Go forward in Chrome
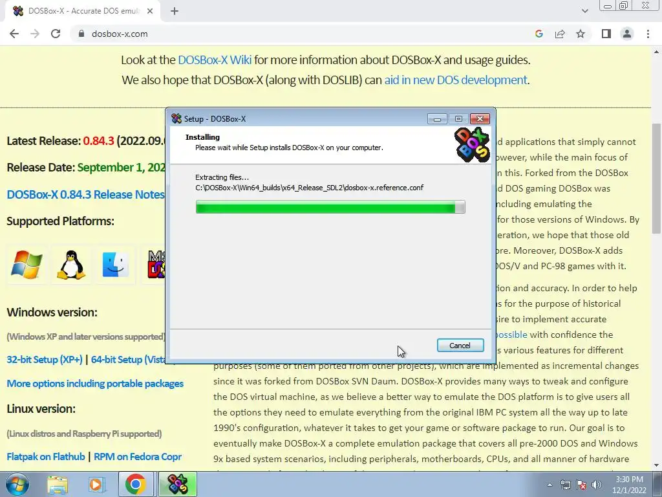 coord(35,34)
